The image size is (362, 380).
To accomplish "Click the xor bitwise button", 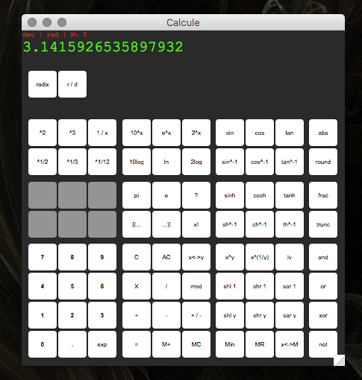I will (x=323, y=315).
